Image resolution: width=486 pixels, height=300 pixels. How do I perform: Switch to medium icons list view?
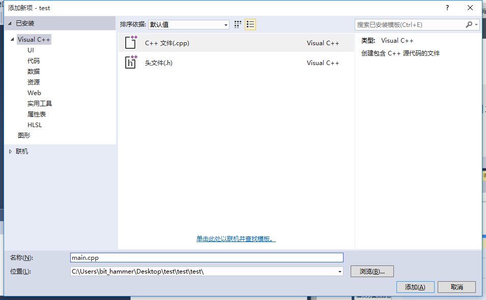[250, 24]
